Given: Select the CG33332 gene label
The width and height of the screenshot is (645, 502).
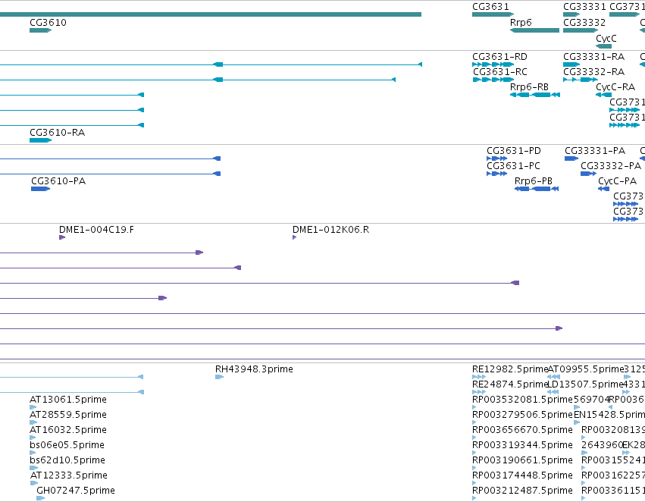Looking at the screenshot, I should coord(584,23).
